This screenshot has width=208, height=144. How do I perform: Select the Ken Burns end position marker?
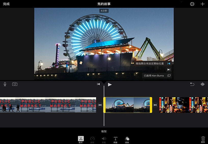tap(168, 70)
